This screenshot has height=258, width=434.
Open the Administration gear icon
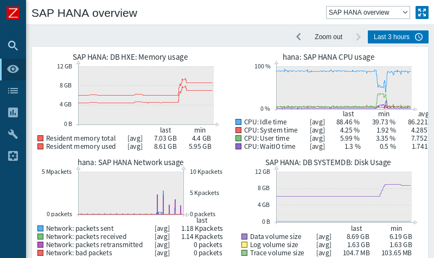click(x=13, y=156)
